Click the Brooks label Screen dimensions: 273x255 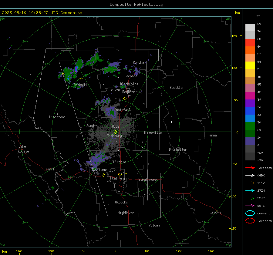pyautogui.click(x=216, y=212)
